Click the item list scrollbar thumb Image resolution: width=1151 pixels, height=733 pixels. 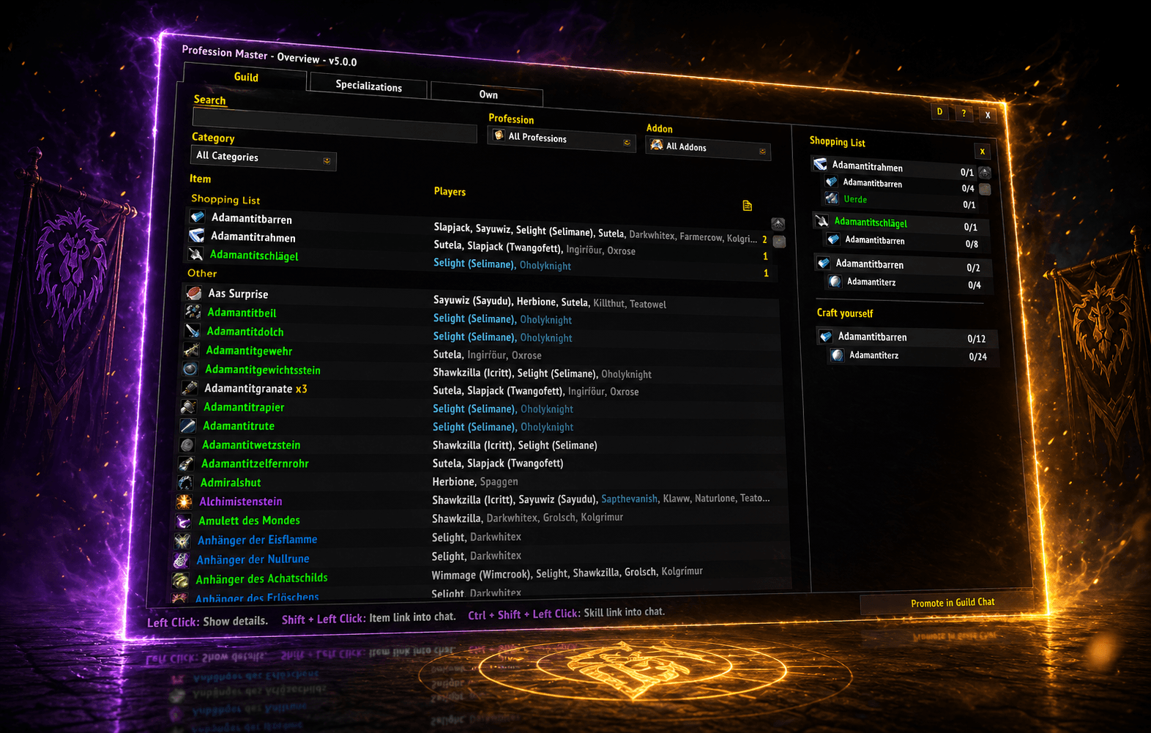pyautogui.click(x=780, y=242)
